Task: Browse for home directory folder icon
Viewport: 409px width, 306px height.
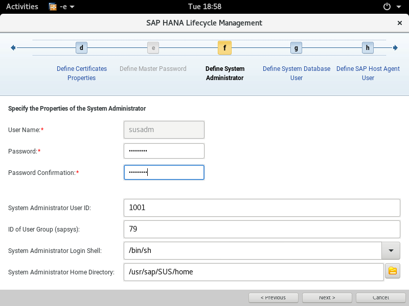Action: point(393,271)
